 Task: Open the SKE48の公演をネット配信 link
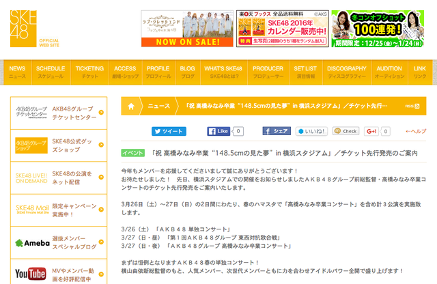click(72, 177)
